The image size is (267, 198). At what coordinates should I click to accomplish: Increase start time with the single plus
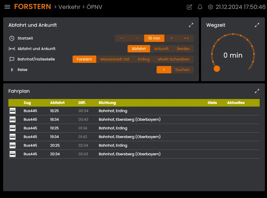(172, 38)
